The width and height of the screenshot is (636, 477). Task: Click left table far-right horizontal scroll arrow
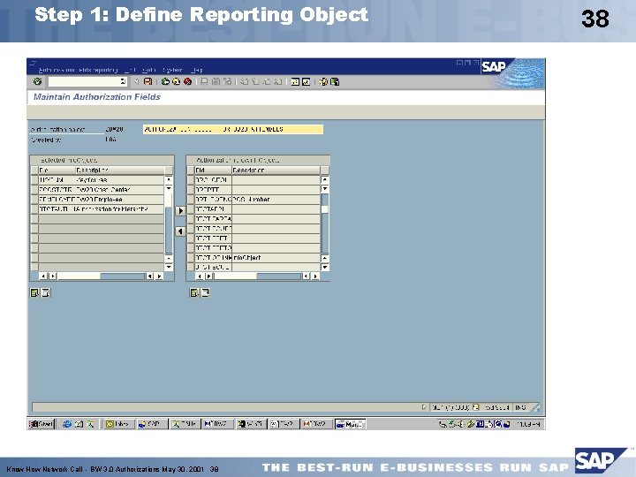tap(159, 276)
